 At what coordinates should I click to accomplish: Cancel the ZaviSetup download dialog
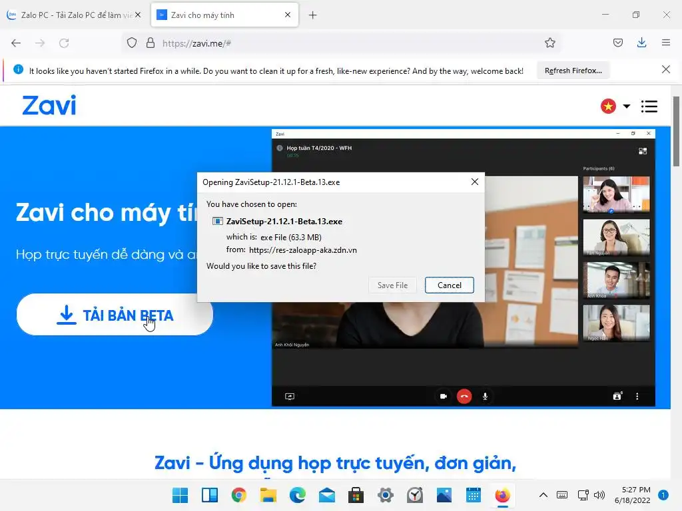[x=450, y=285]
